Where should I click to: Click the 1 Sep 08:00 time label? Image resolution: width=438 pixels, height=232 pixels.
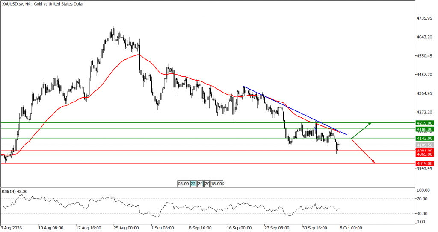162,228
